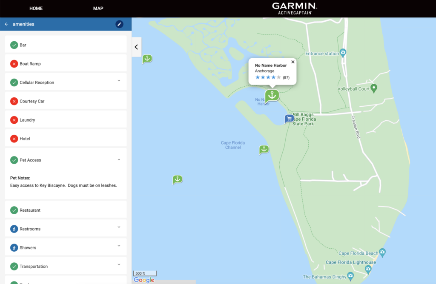The width and height of the screenshot is (436, 284).
Task: Click the anchor marker near Cape Florida Channel
Action: 264,149
